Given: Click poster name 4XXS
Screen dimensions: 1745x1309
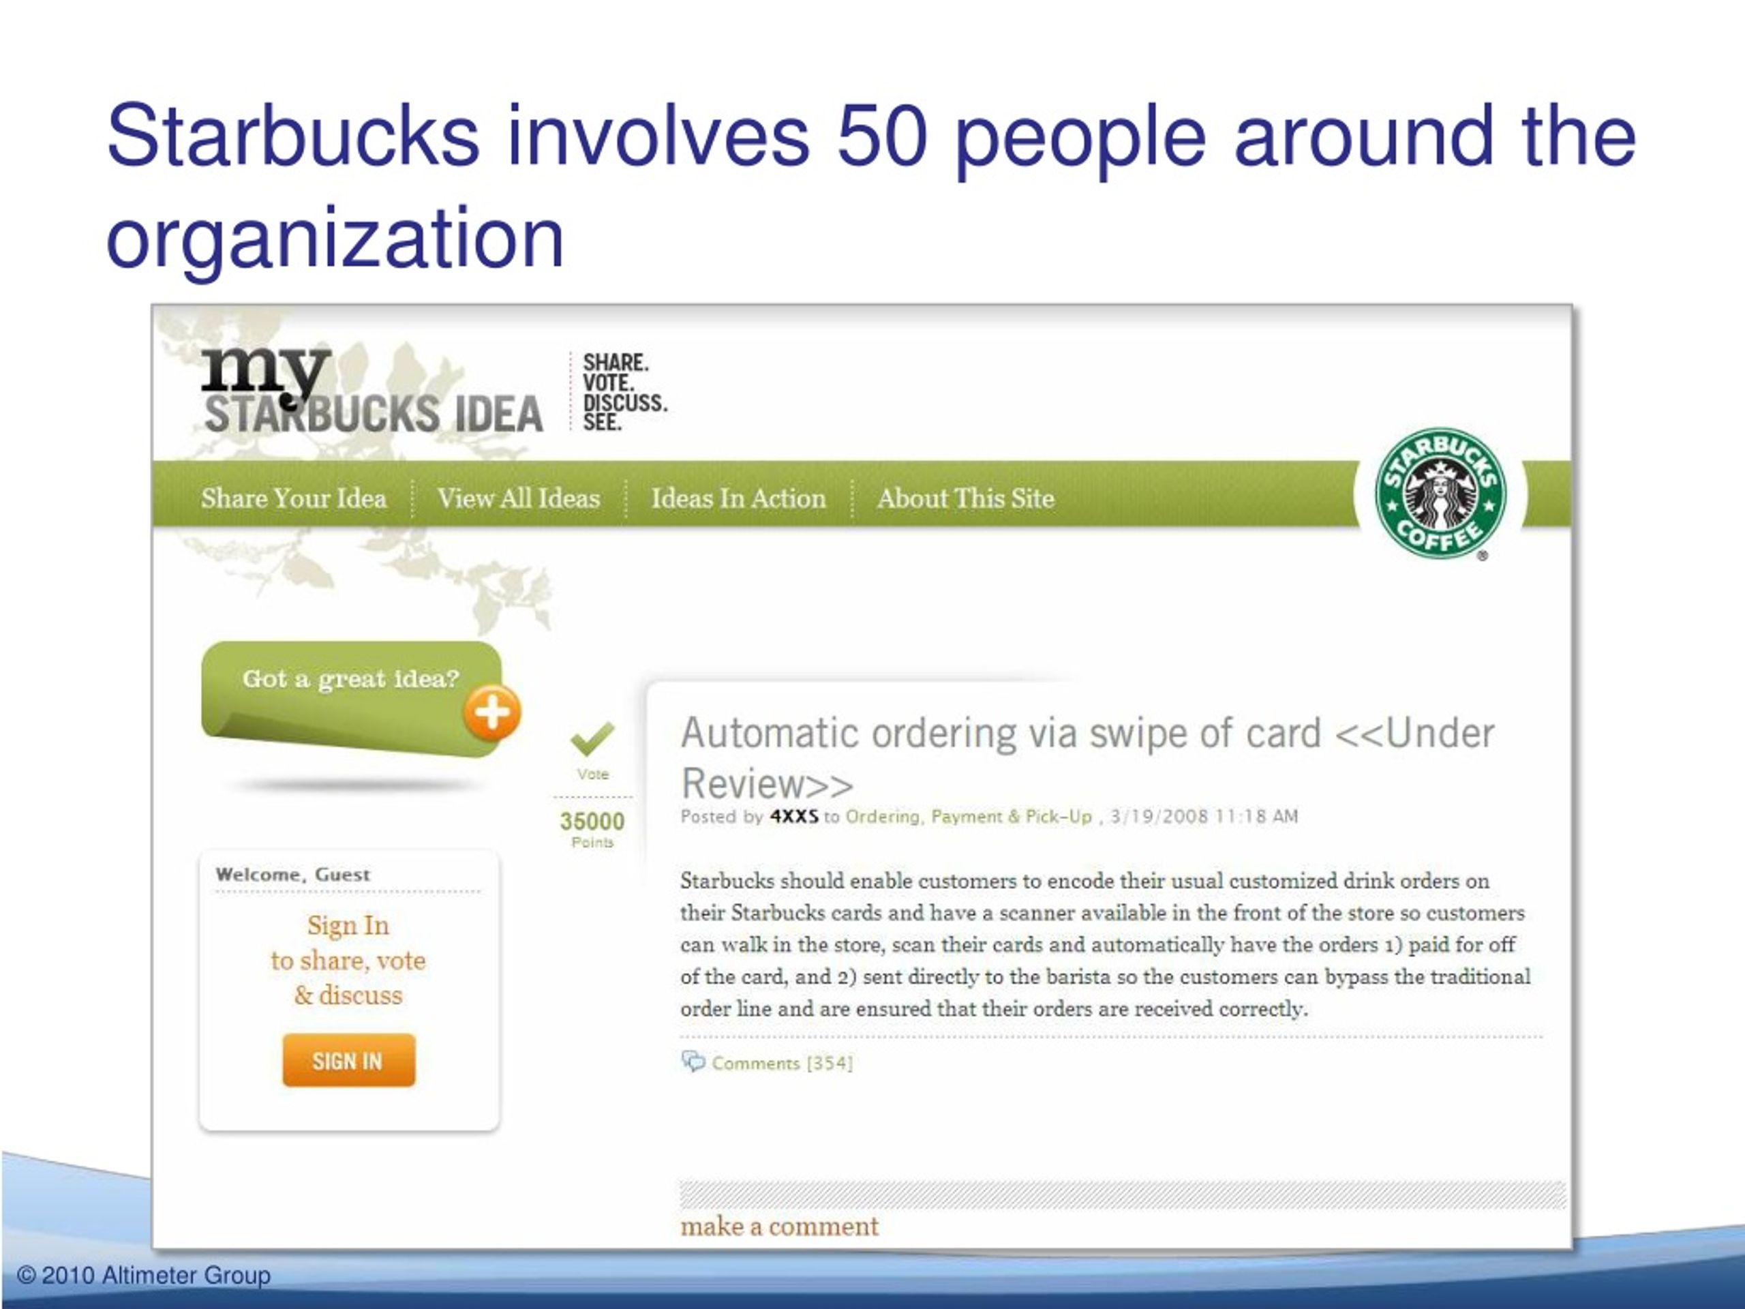Looking at the screenshot, I should pyautogui.click(x=793, y=817).
